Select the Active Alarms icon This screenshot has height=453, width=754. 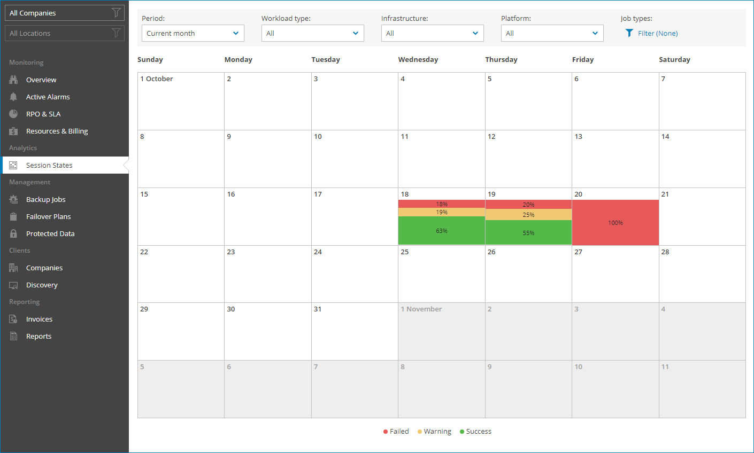[x=12, y=97]
